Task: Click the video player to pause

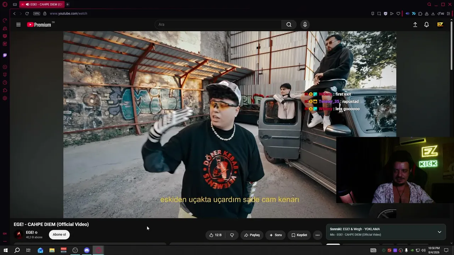Action: click(x=230, y=124)
